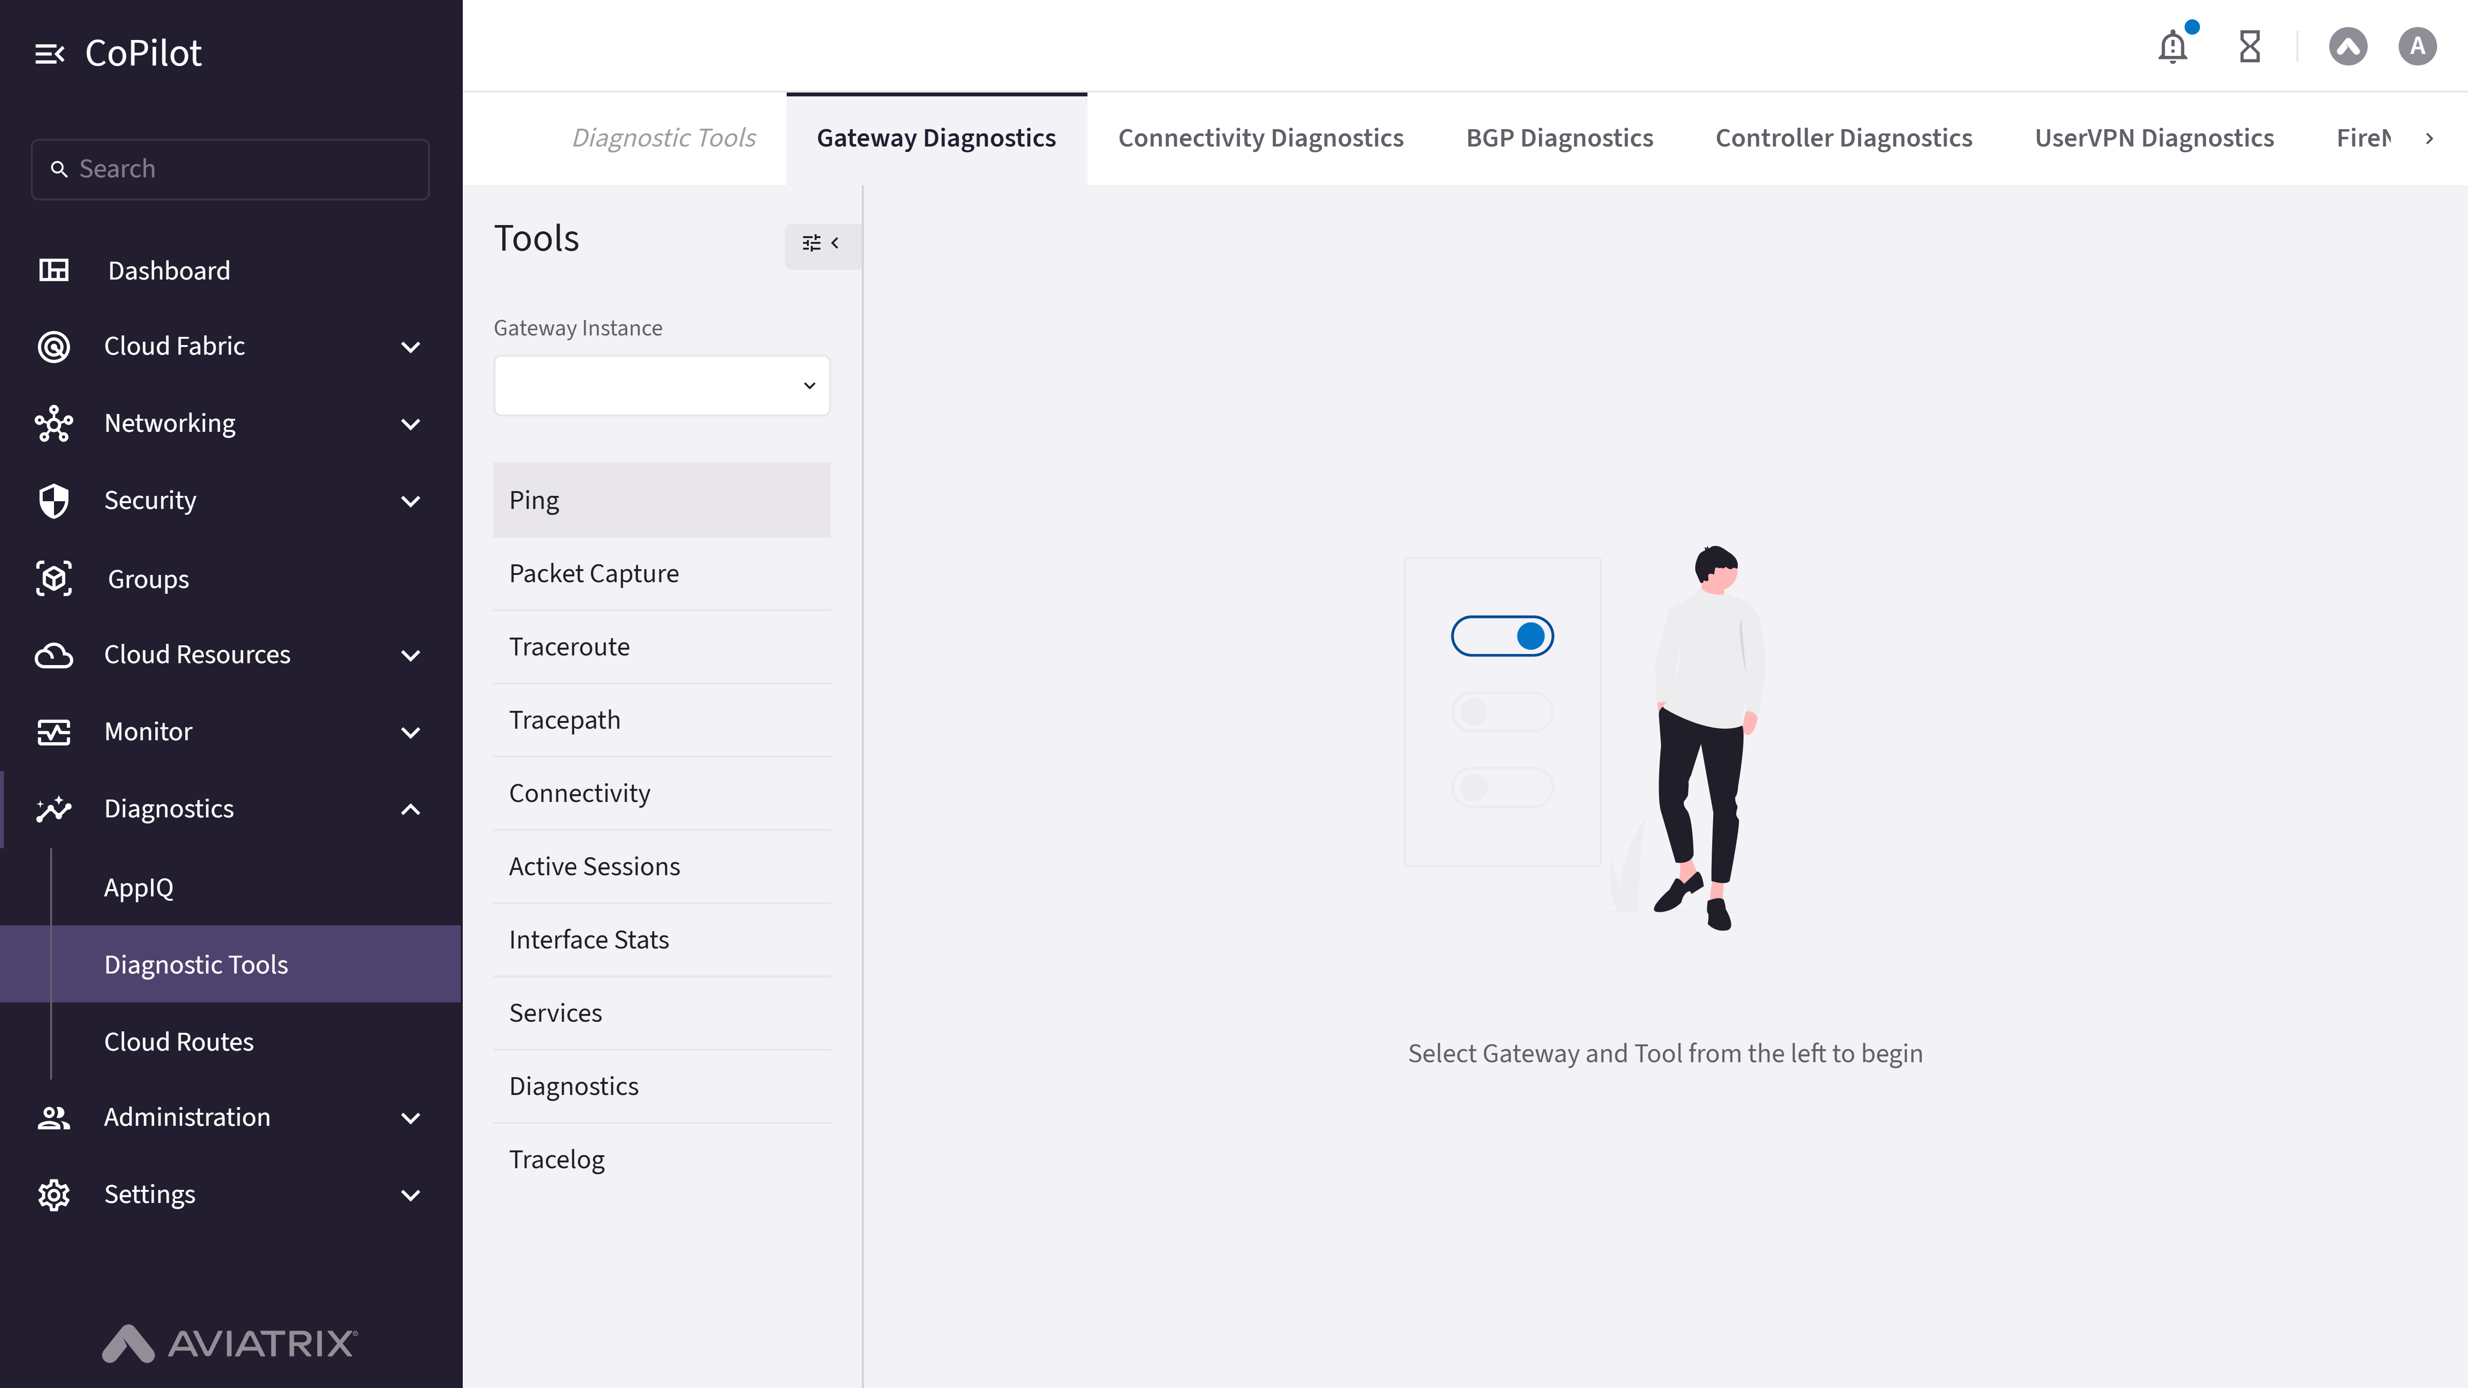The image size is (2468, 1388).
Task: Select the Packet Capture tool
Action: click(662, 574)
